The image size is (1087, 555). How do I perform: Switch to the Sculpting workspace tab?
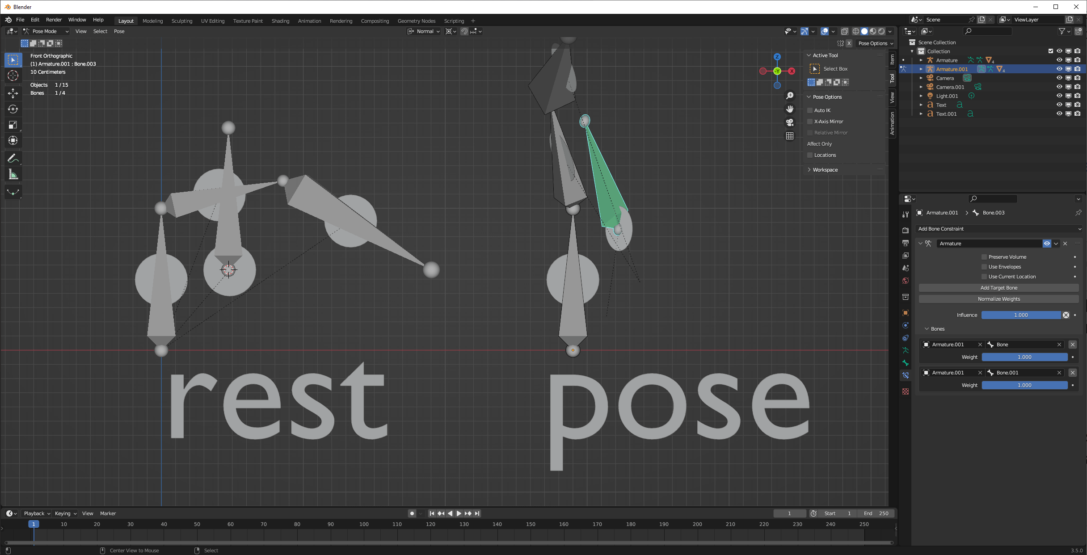[x=181, y=21]
